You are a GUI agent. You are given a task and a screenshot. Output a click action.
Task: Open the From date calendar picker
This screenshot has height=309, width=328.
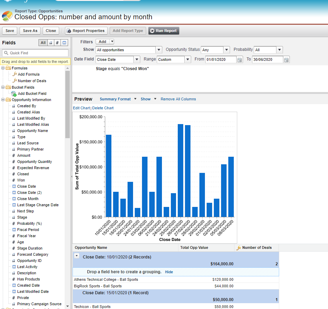click(x=239, y=60)
